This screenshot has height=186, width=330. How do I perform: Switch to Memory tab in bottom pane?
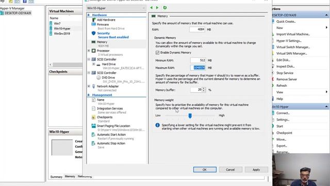tap(70, 176)
